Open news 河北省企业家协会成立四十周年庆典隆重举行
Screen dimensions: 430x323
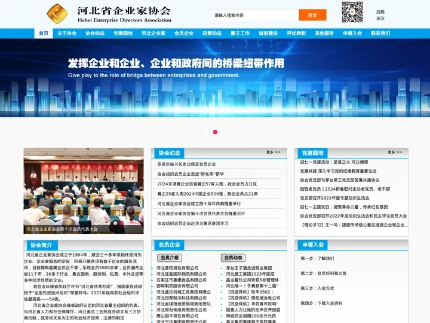coord(199,204)
